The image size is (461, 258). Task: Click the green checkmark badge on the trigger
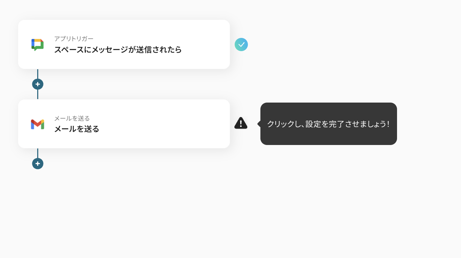[241, 45]
